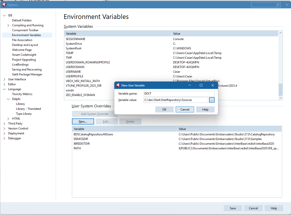Click scroll up arrow of System Variables list

(280, 33)
